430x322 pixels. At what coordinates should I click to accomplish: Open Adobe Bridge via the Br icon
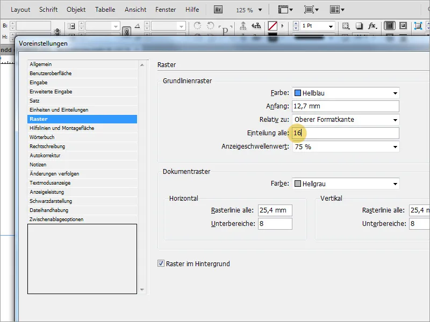click(x=218, y=10)
